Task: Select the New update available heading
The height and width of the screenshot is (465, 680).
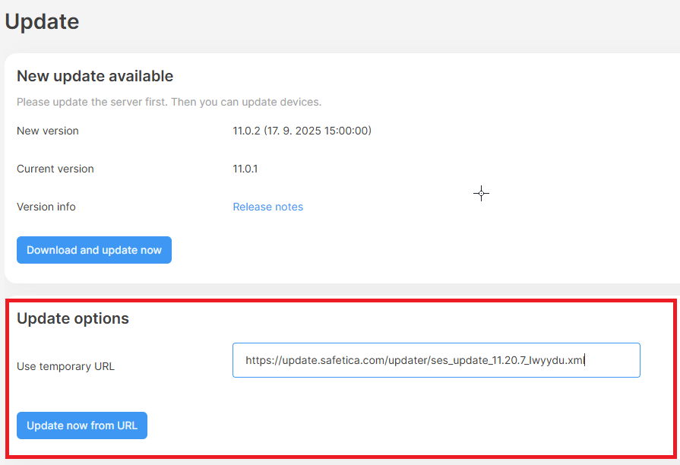Action: (x=95, y=76)
